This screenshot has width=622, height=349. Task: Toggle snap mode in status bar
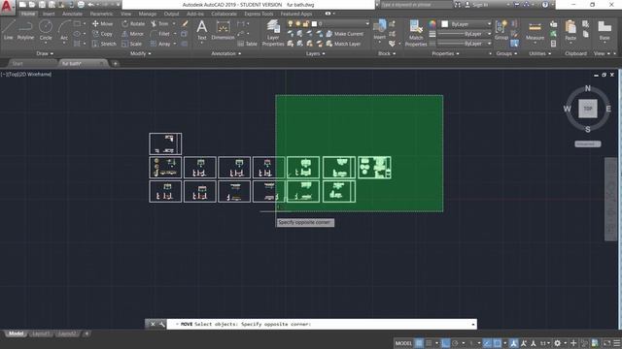pyautogui.click(x=429, y=343)
